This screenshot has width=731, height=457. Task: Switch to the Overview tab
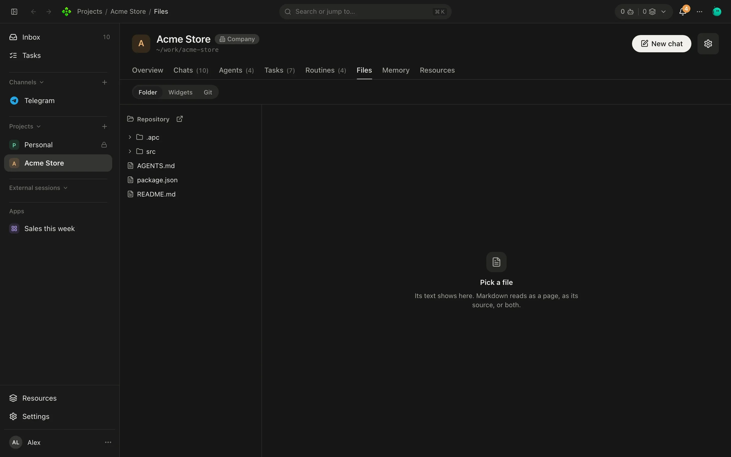tap(147, 70)
